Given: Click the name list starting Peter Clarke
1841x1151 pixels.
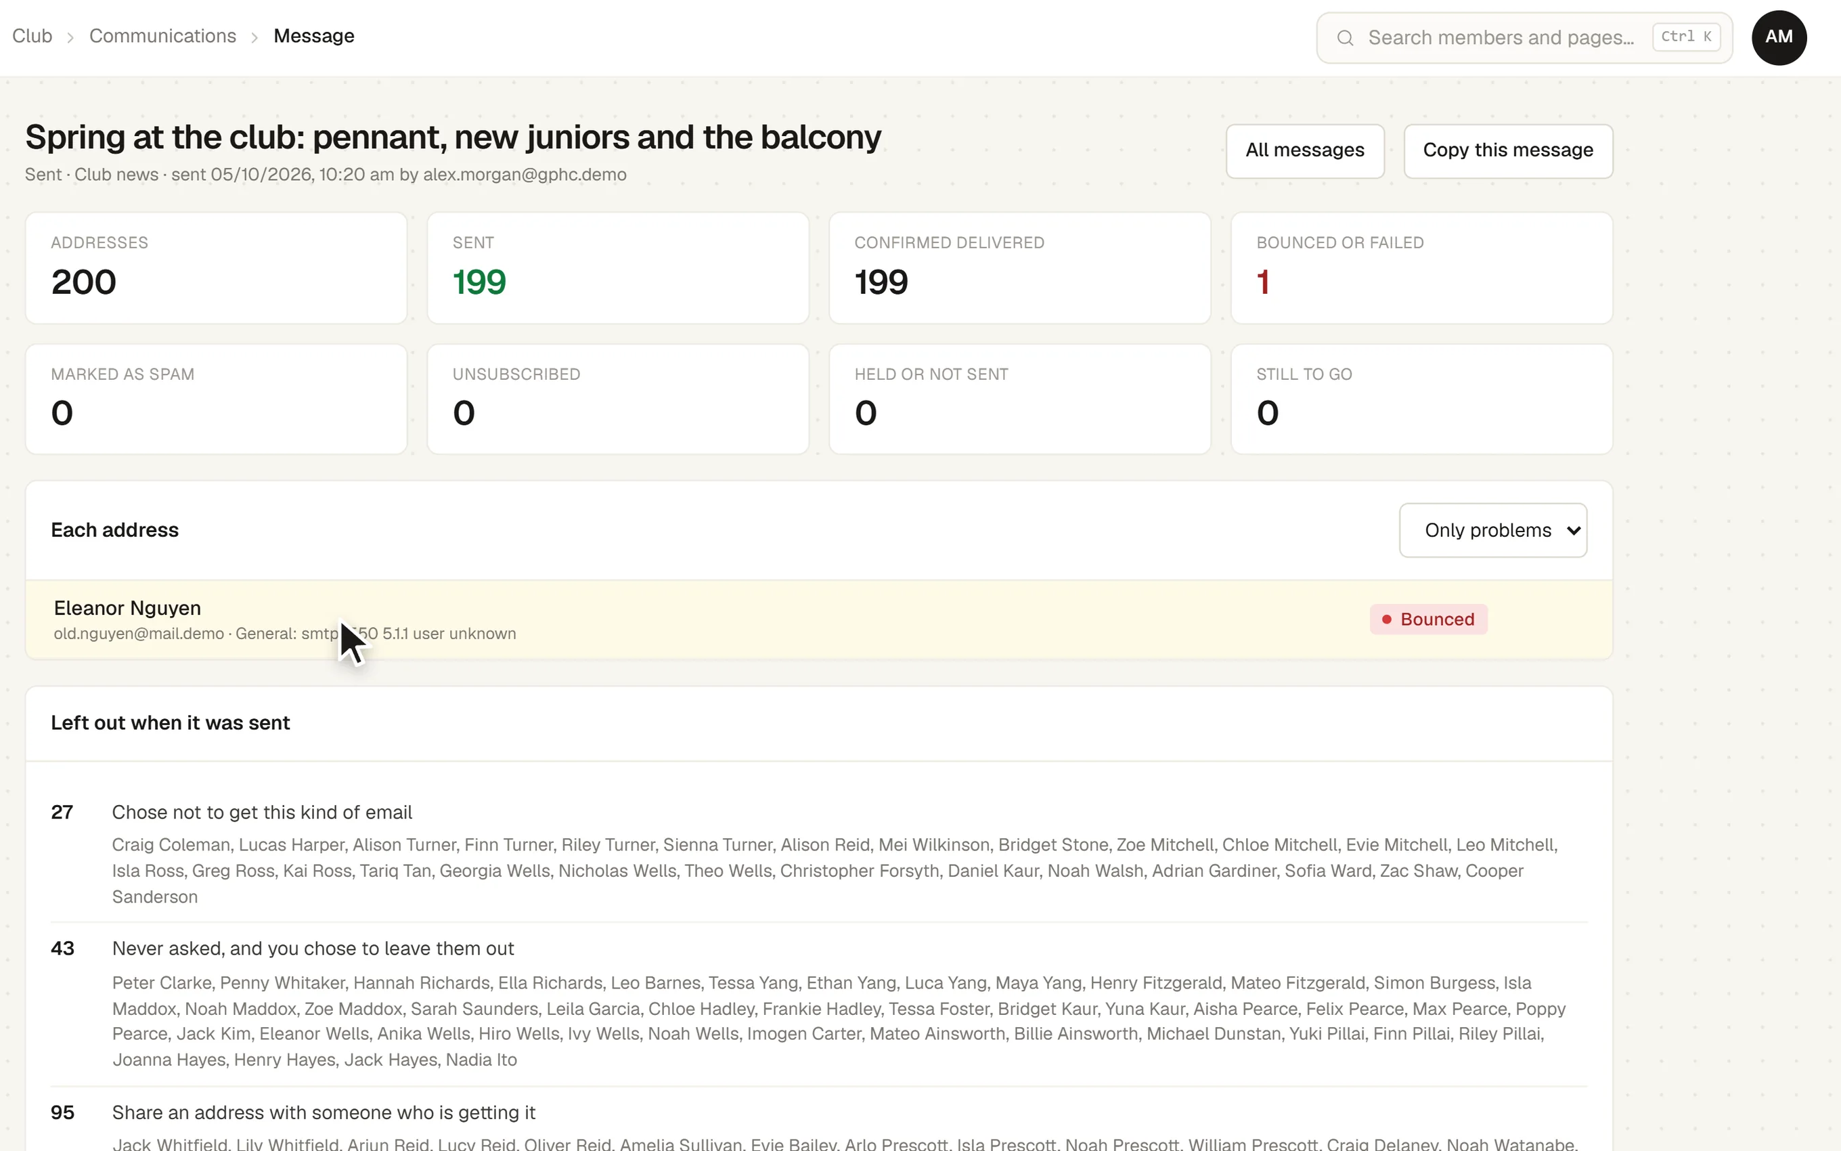Looking at the screenshot, I should pyautogui.click(x=839, y=1021).
